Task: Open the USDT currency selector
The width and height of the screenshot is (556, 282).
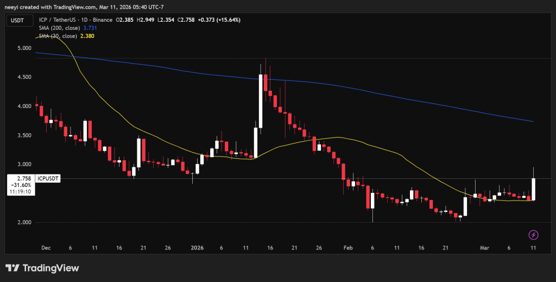Action: [x=17, y=20]
